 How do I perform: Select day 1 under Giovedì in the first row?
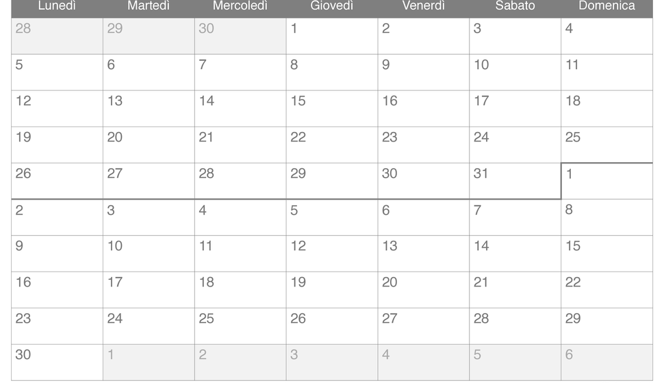pos(332,36)
